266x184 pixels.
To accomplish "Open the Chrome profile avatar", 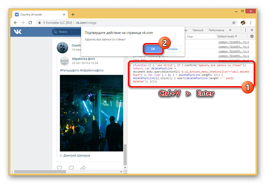I will click(243, 23).
